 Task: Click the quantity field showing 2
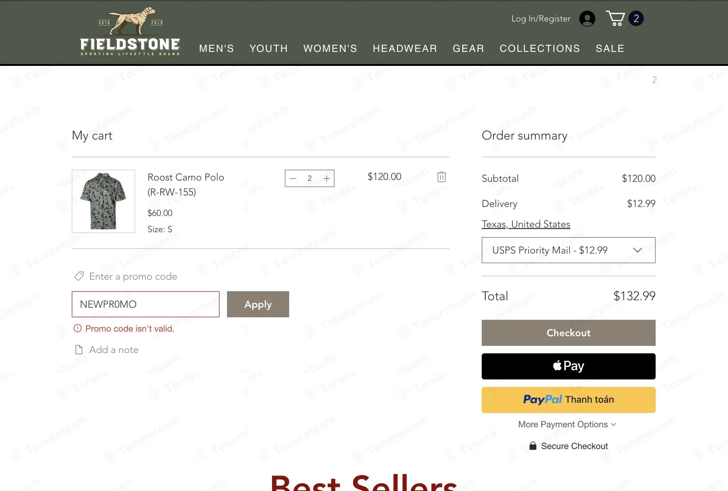click(310, 178)
